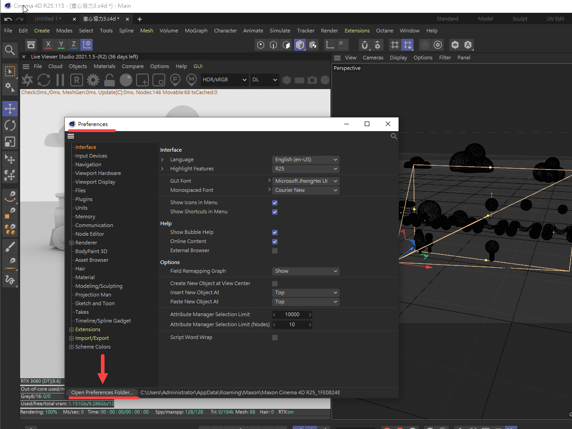Uncheck Show Shortcuts in Menu
The height and width of the screenshot is (429, 572).
[275, 212]
